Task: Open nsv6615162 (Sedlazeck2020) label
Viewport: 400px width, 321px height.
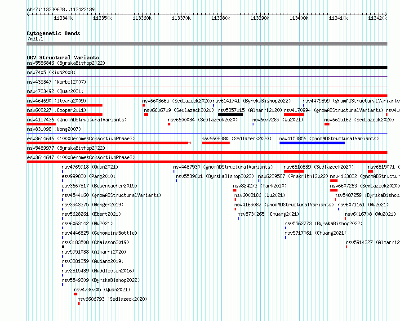Action: (359, 120)
